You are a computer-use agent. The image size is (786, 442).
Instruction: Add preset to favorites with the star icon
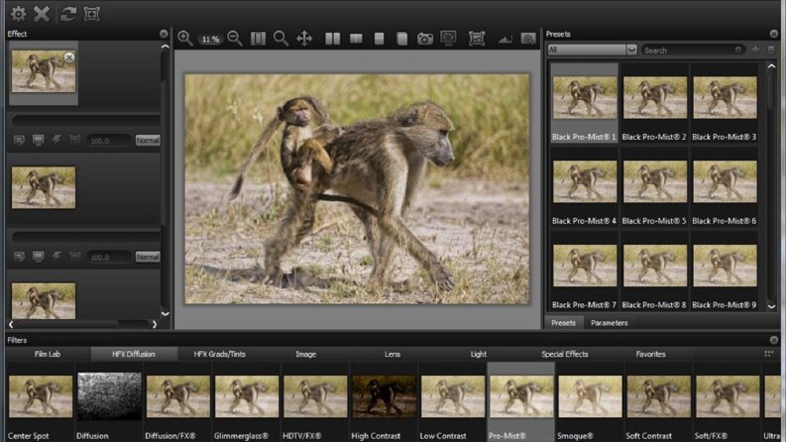click(755, 50)
